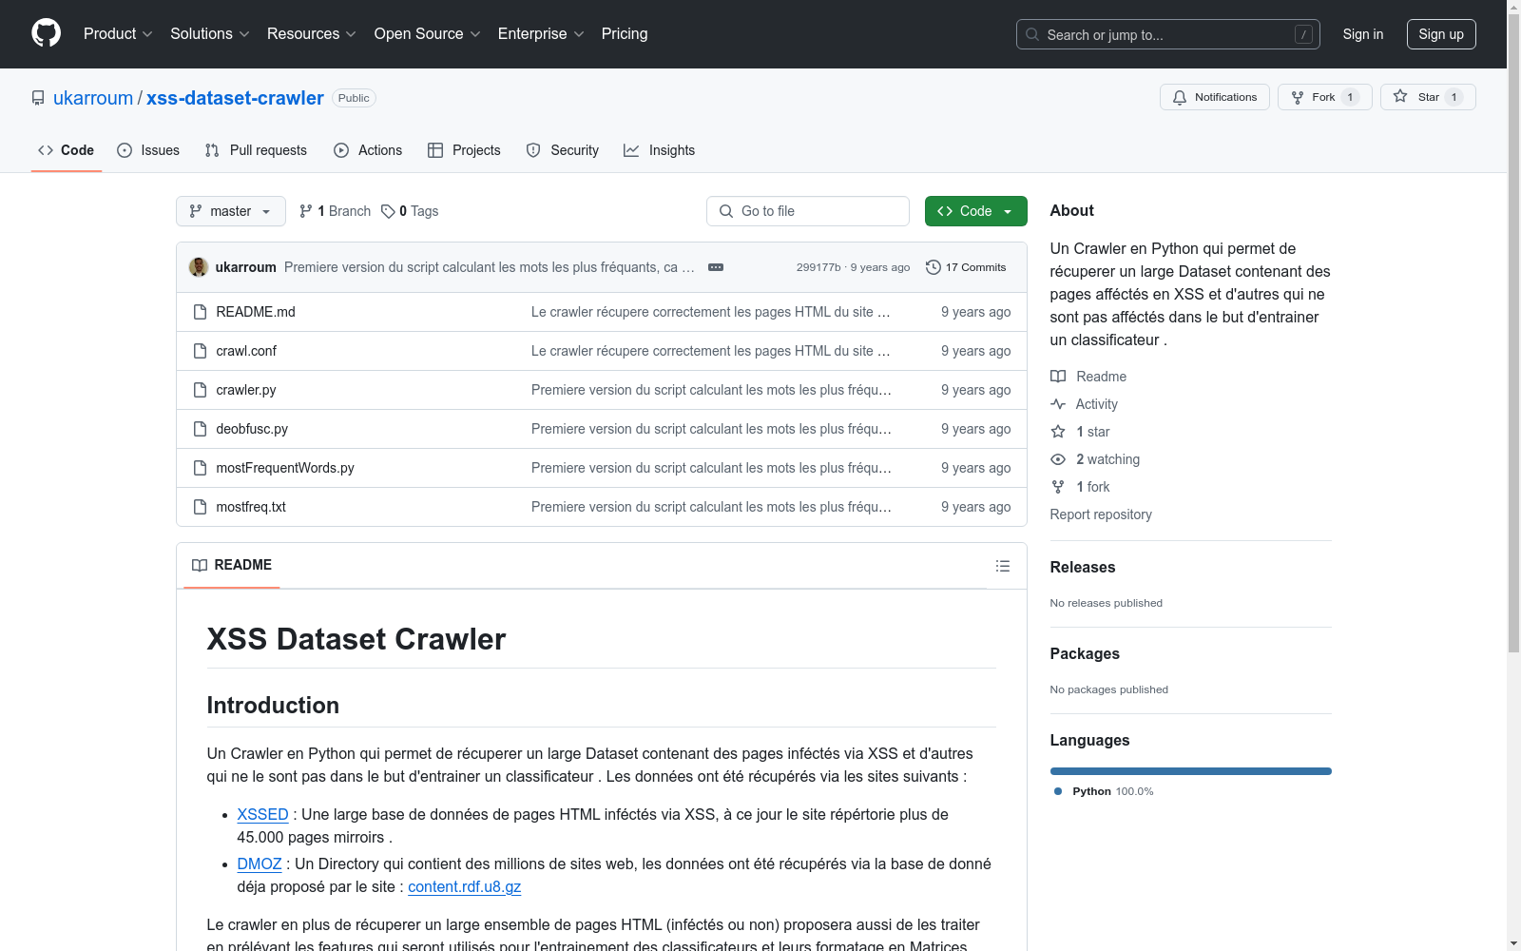Open the xss-dataset-crawler repository link
The width and height of the screenshot is (1521, 951).
235,98
